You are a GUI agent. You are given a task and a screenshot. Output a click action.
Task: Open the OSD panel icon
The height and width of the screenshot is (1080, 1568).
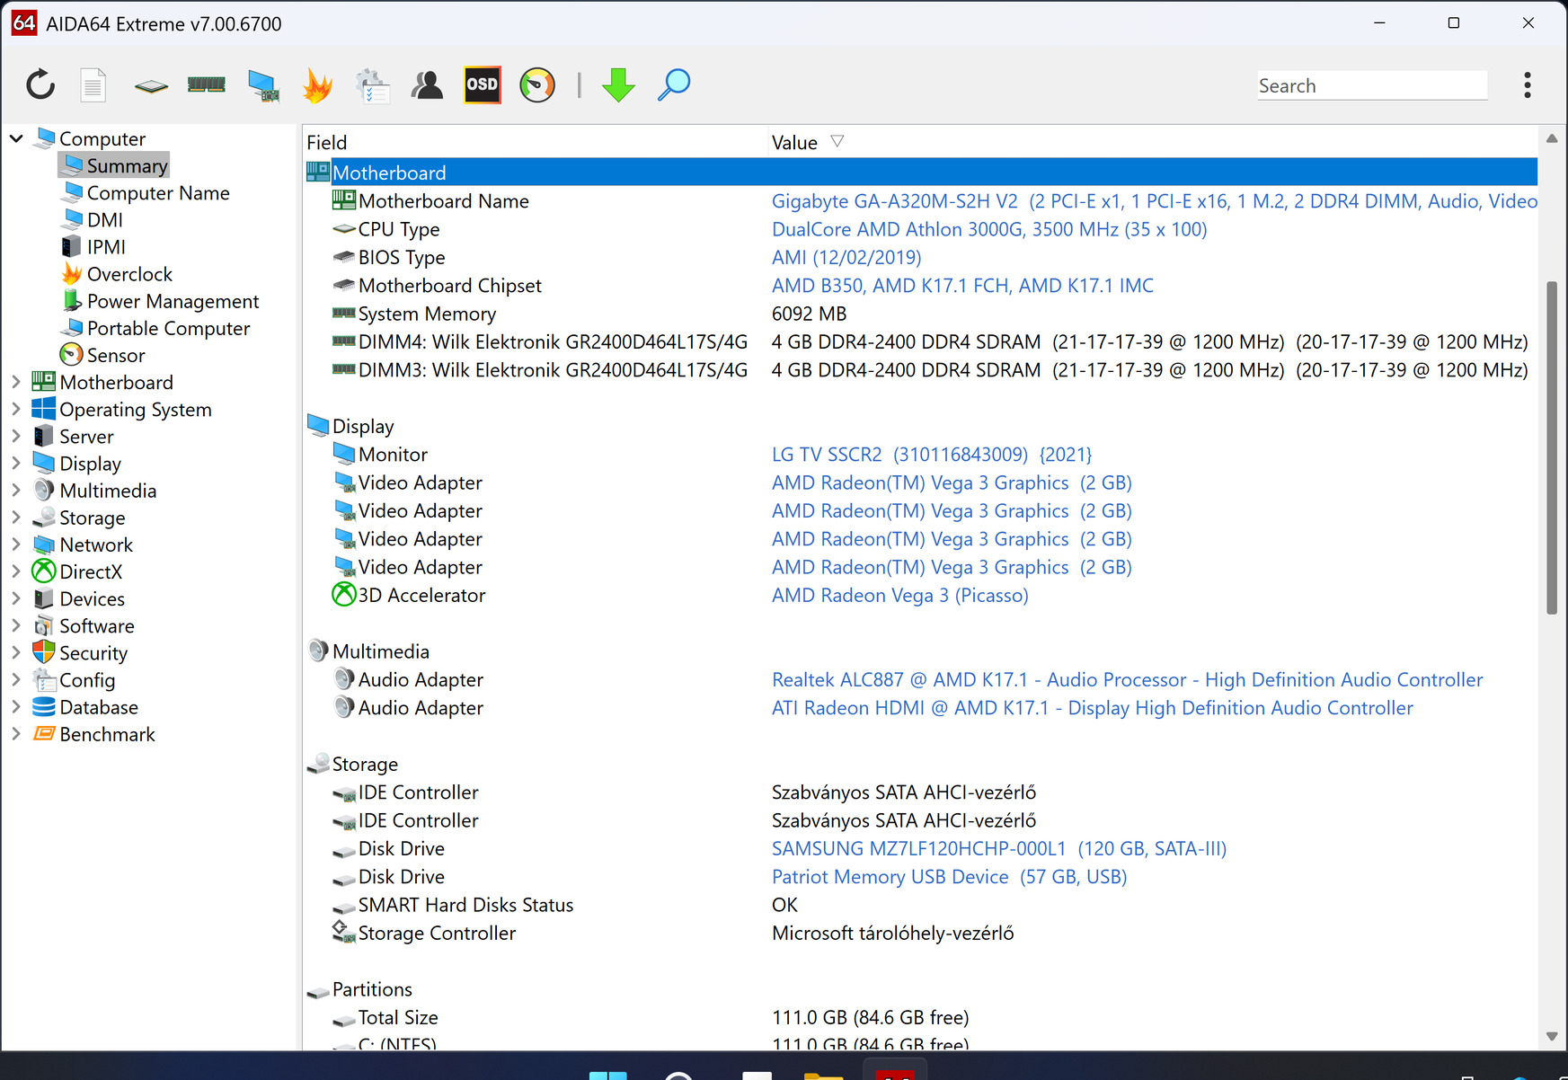pos(483,85)
